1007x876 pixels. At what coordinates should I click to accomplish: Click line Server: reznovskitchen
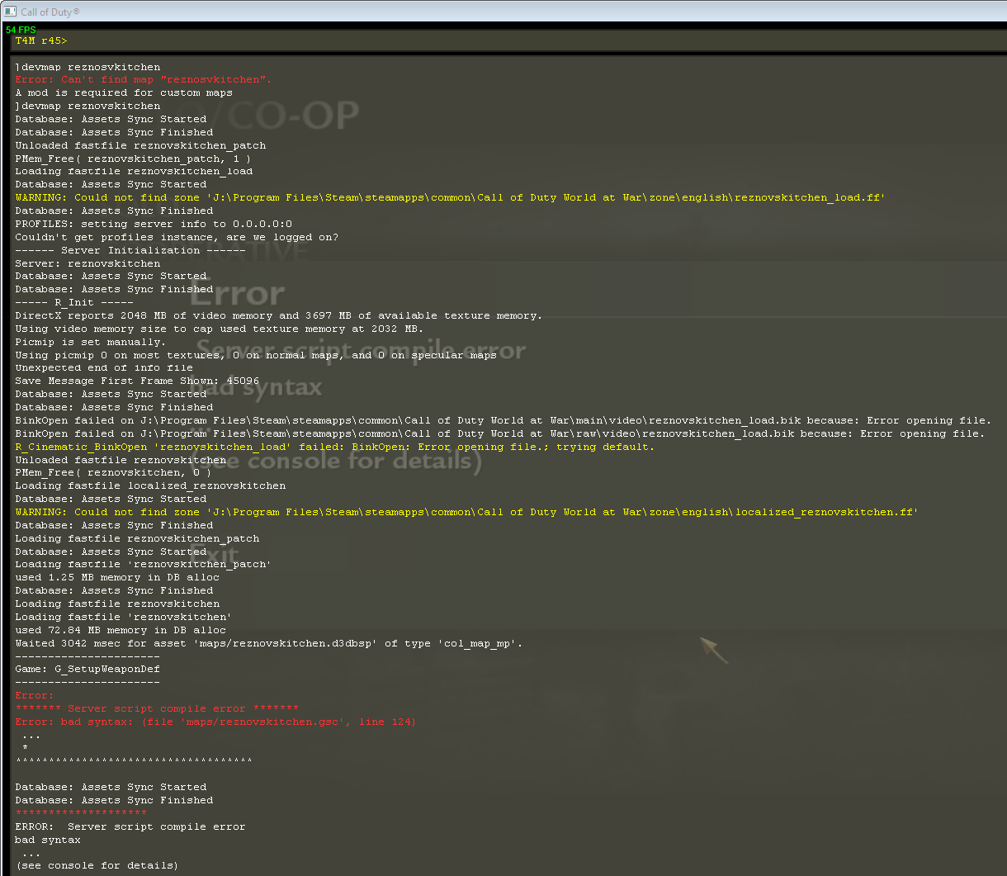point(87,263)
